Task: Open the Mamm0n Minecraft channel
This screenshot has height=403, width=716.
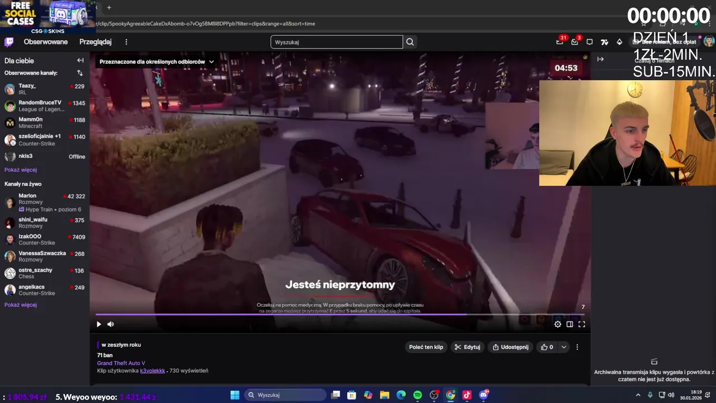Action: click(x=45, y=123)
